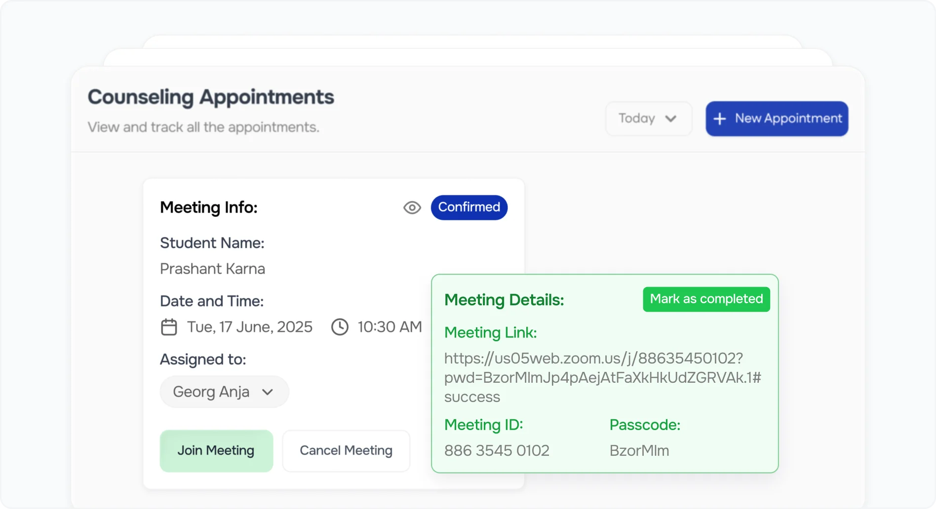Mark the meeting as completed
Viewport: 936px width, 509px height.
pyautogui.click(x=706, y=299)
